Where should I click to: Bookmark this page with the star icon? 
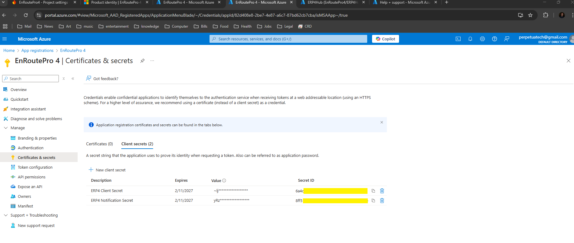point(530,15)
